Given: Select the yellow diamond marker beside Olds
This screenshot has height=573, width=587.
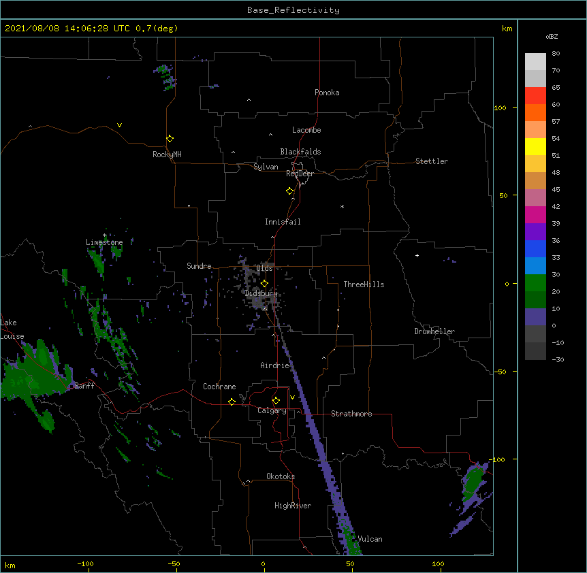Looking at the screenshot, I should 264,283.
